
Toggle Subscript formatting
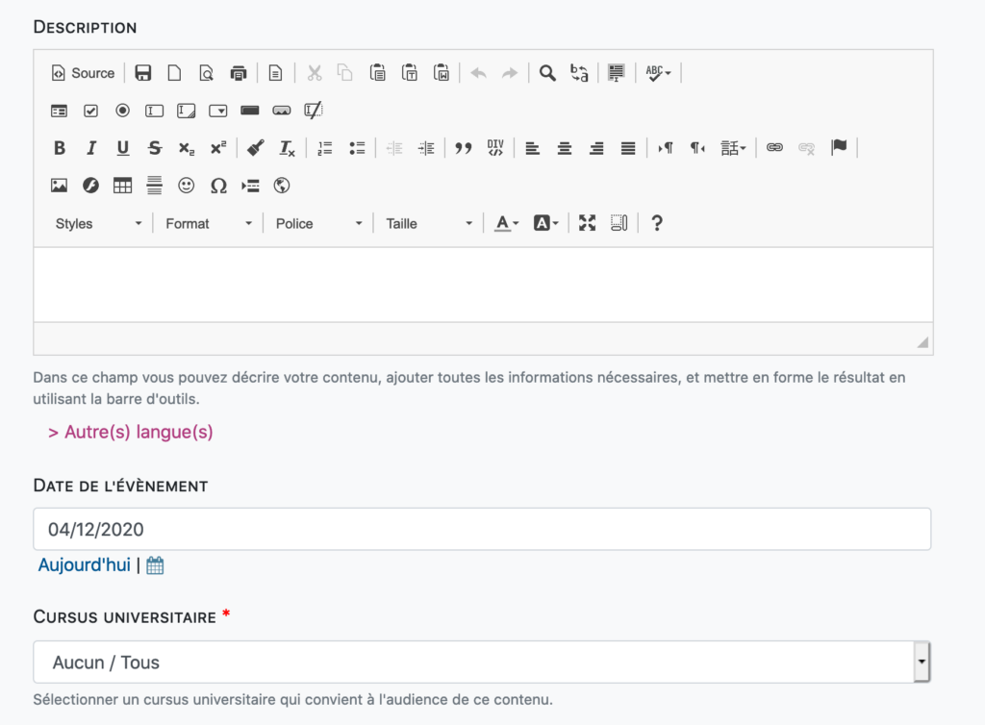(x=186, y=148)
